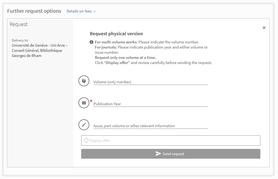Click the chevron arrow after Details on fees

[94, 11]
